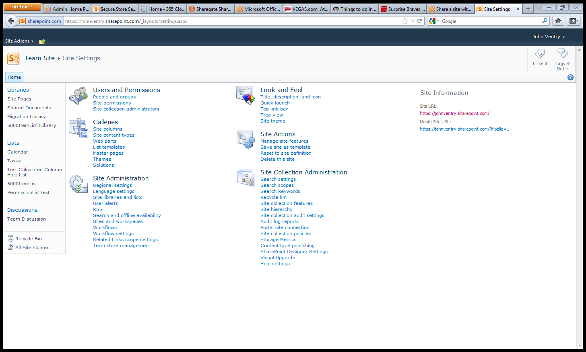Click the Site Administration gear icon
Image resolution: width=586 pixels, height=352 pixels.
pos(78,184)
